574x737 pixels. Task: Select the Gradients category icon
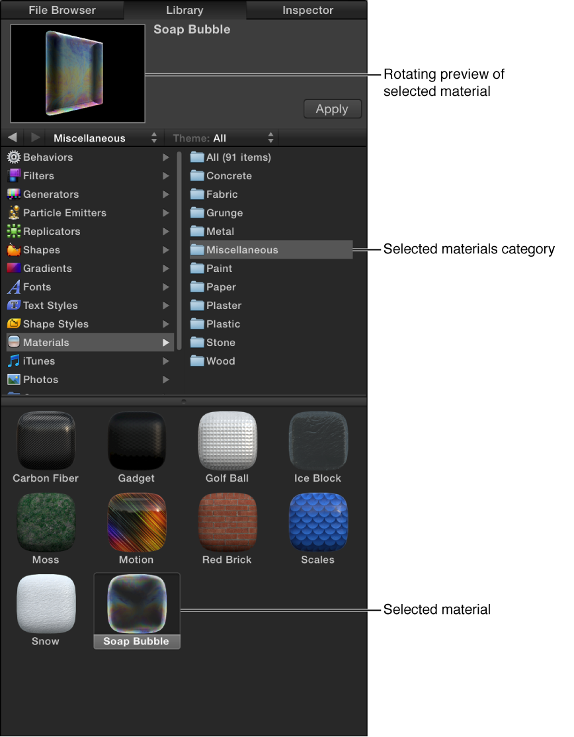tap(13, 269)
